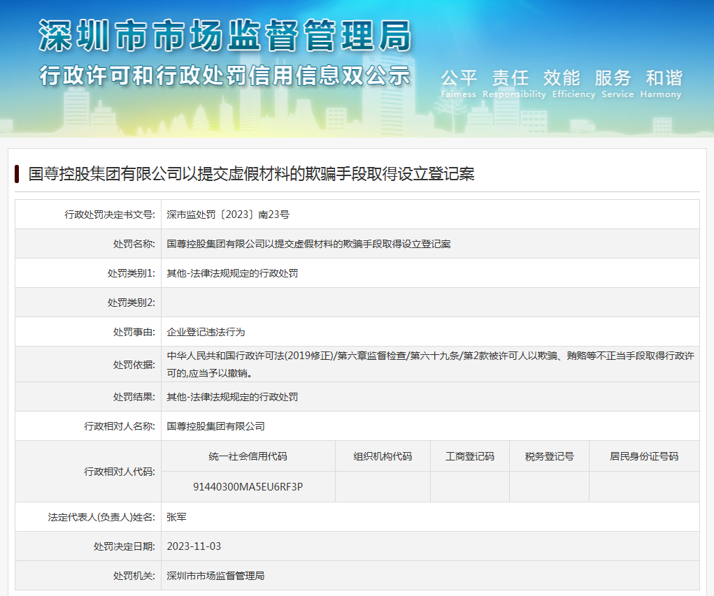Click the 深圳市市场监督管理局 banner title

click(224, 36)
